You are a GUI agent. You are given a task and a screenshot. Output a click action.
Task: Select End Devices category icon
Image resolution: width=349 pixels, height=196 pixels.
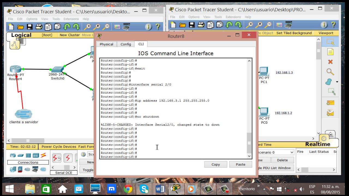pos(13,169)
